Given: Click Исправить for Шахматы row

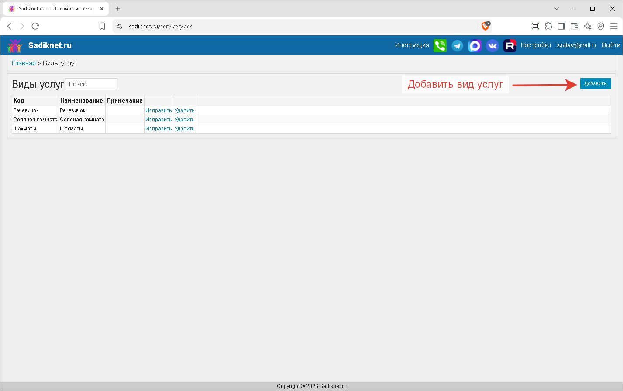Looking at the screenshot, I should pyautogui.click(x=158, y=129).
